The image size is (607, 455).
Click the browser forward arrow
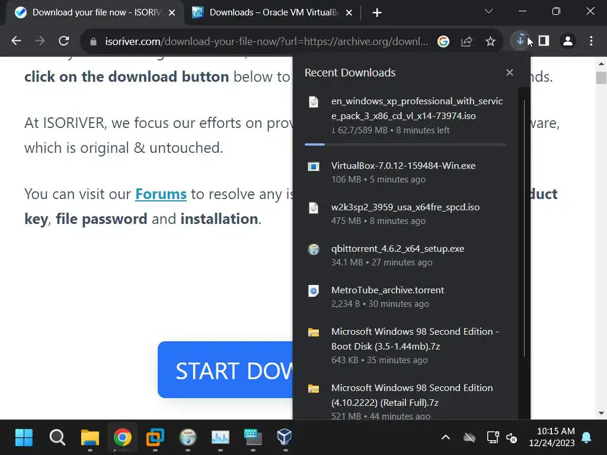pos(40,41)
